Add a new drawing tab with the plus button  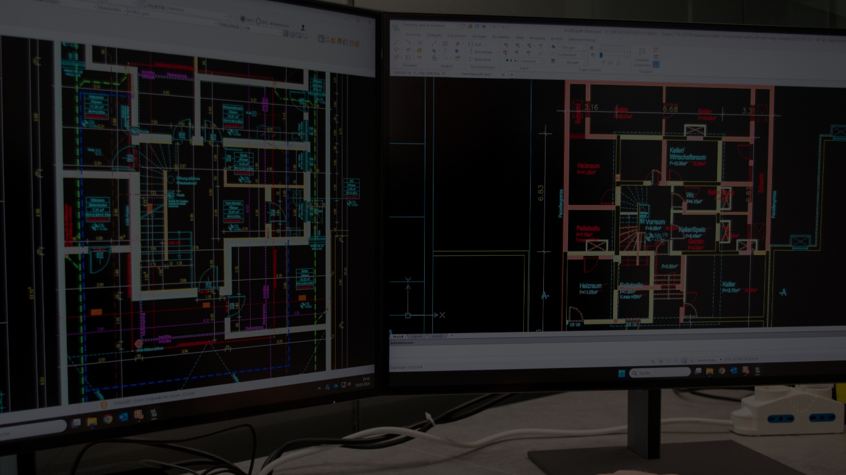pyautogui.click(x=512, y=75)
